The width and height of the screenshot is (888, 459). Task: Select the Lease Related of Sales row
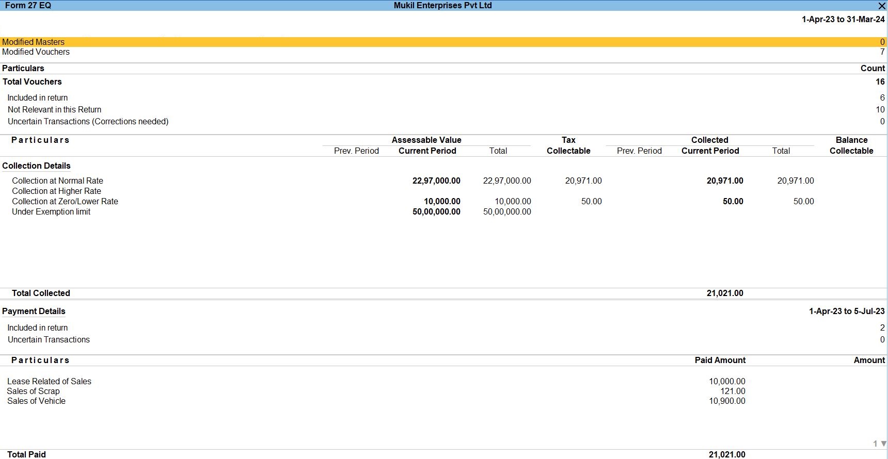pyautogui.click(x=443, y=381)
